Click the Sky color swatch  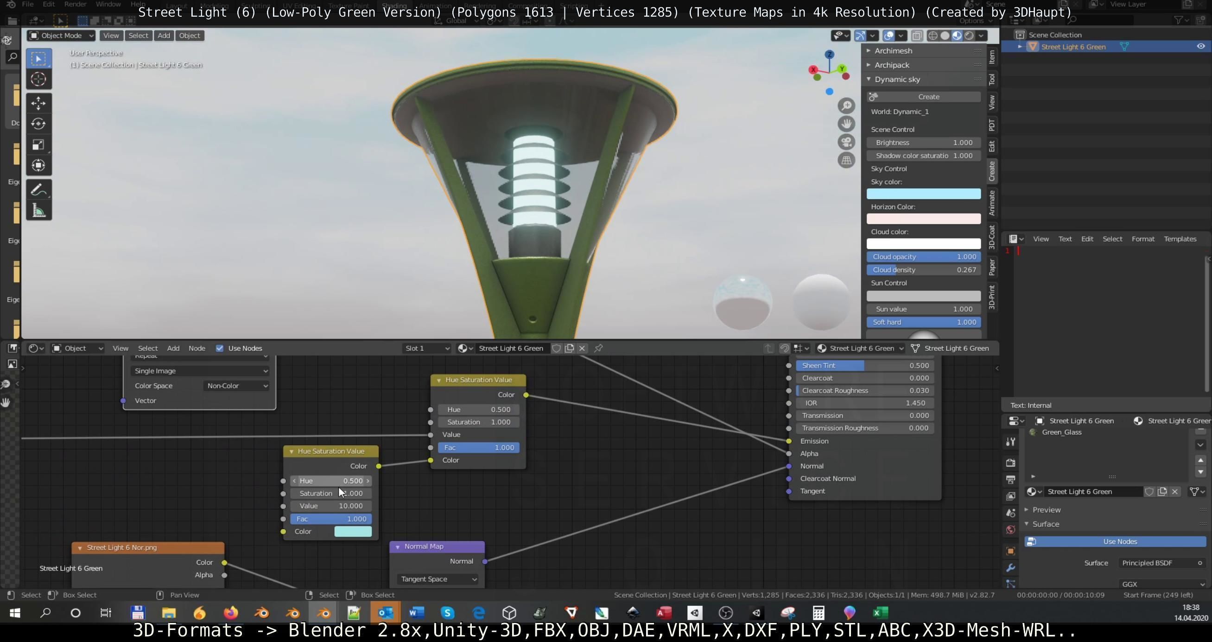(924, 193)
